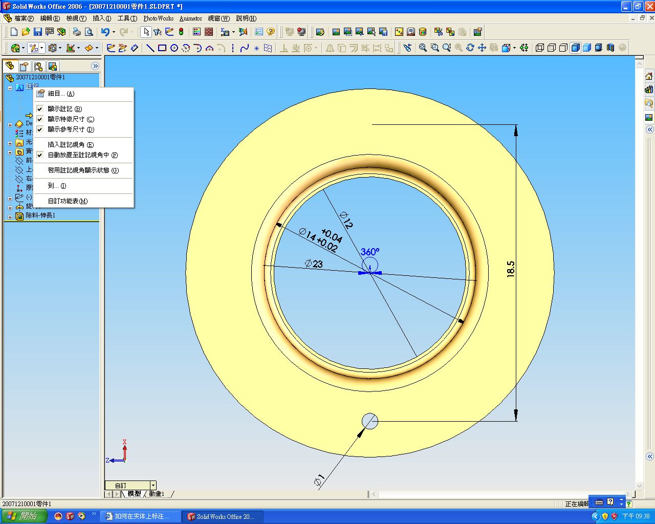The image size is (655, 524).
Task: Switch to the 模型 bottom tab
Action: tap(134, 494)
